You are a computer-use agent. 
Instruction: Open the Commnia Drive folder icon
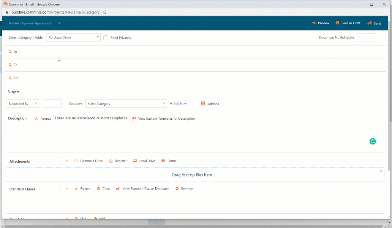[x=76, y=161]
